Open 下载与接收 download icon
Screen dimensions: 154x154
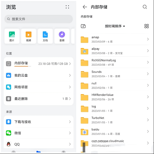[x=8, y=122]
